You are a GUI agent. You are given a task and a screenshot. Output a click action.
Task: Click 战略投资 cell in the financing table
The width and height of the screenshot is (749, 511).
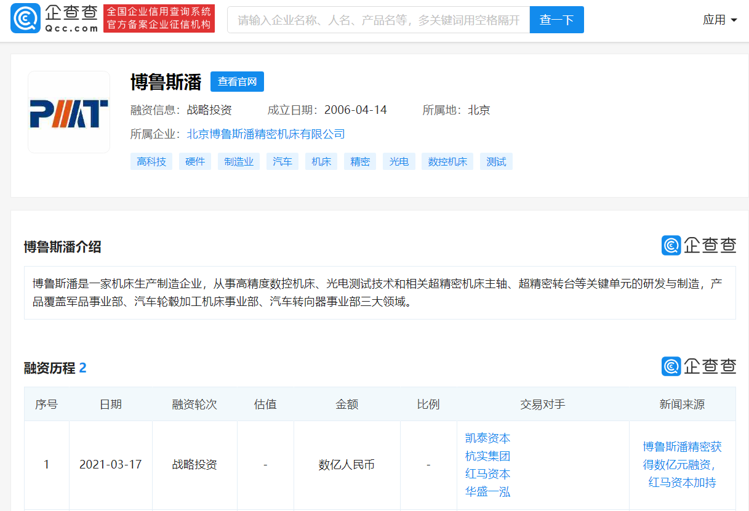(194, 465)
